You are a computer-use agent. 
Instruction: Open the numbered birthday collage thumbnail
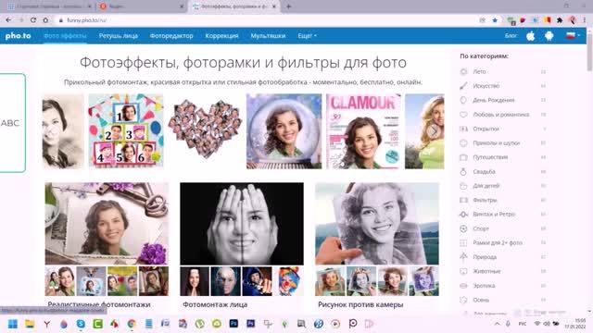pyautogui.click(x=126, y=130)
